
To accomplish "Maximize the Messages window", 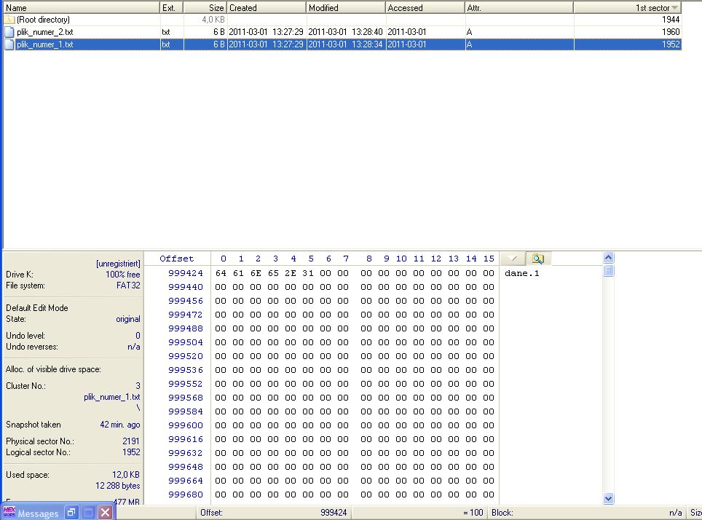I will pos(88,513).
